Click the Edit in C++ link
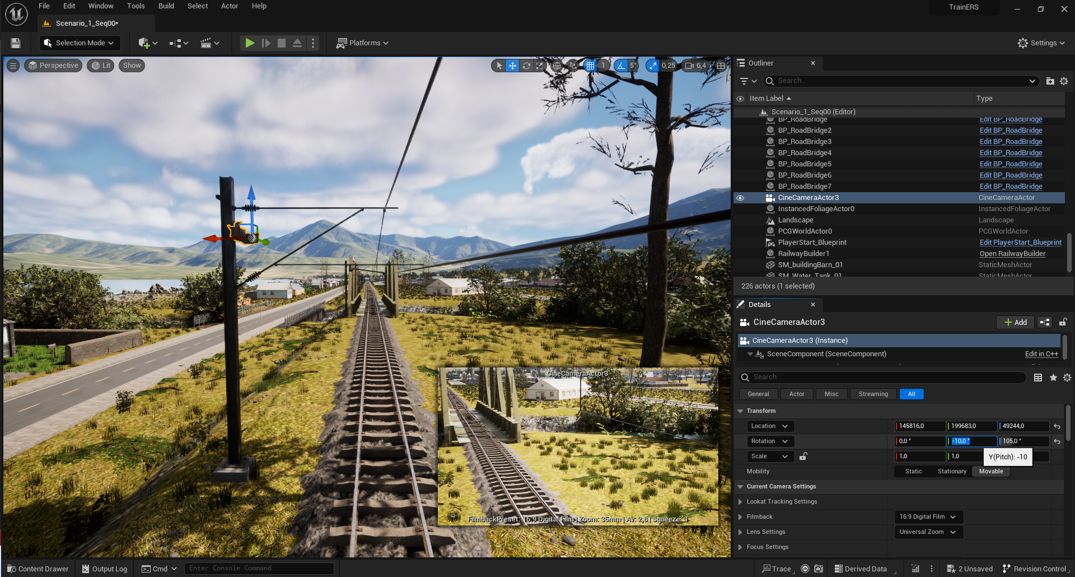 [1041, 354]
